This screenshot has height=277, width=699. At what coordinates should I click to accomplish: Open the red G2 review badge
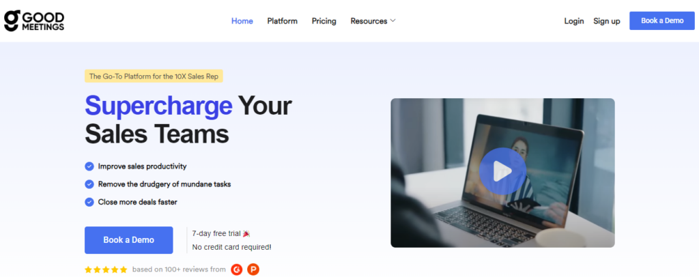click(237, 269)
